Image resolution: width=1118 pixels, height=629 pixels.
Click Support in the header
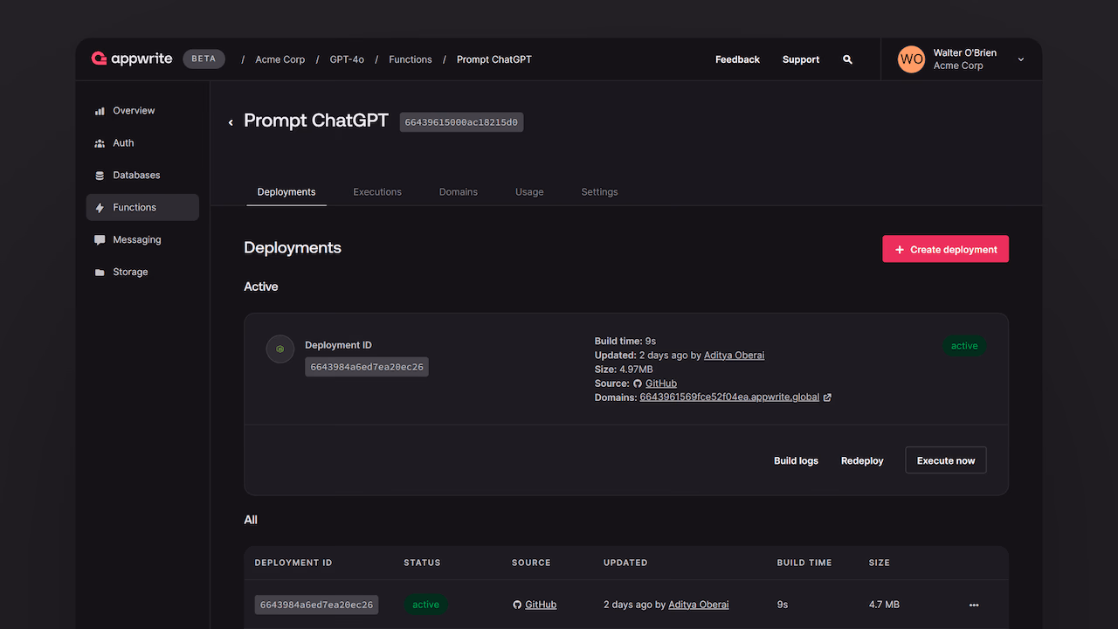801,59
